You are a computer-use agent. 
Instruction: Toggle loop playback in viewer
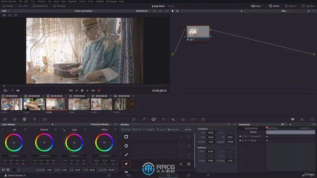pos(99,90)
